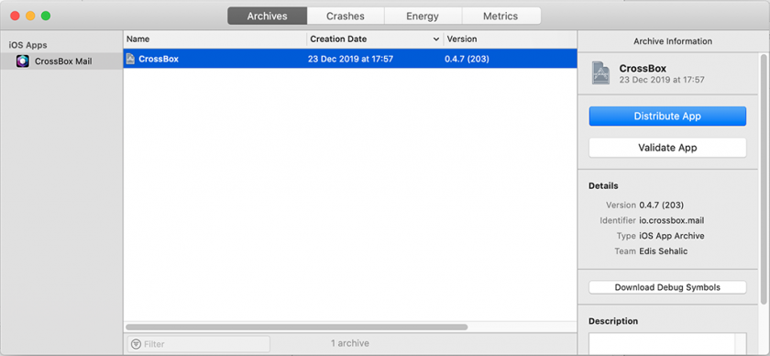Click the CrossBox archive file icon in list
The height and width of the screenshot is (356, 770).
[130, 59]
